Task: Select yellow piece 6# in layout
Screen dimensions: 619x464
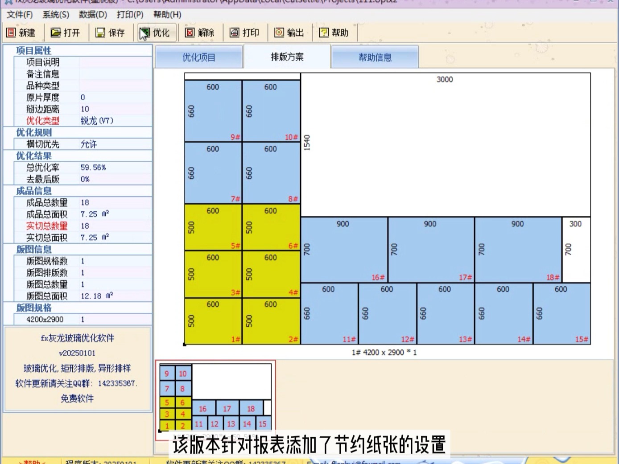Action: point(271,227)
